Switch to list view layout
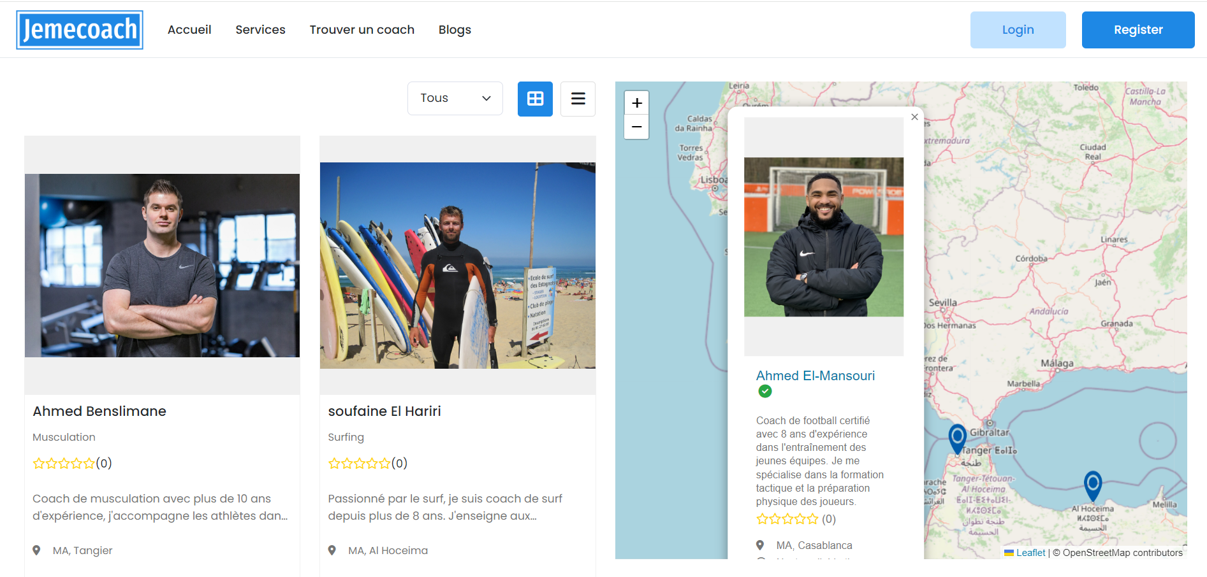The height and width of the screenshot is (577, 1207). click(x=578, y=99)
